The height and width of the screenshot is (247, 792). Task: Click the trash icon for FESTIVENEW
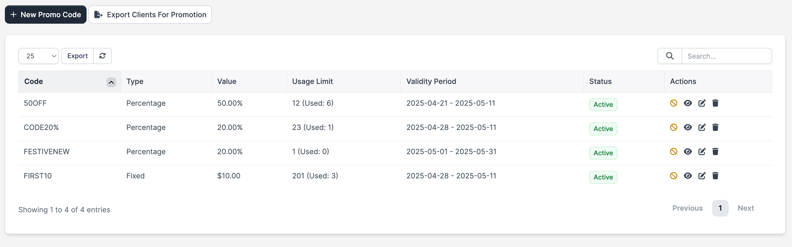click(715, 151)
